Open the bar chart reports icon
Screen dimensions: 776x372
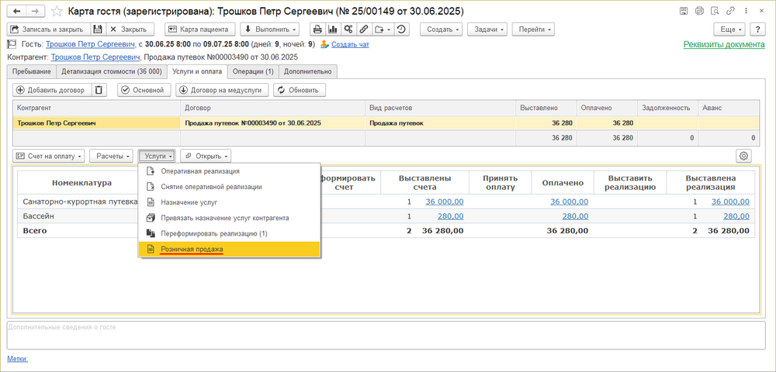pyautogui.click(x=333, y=29)
